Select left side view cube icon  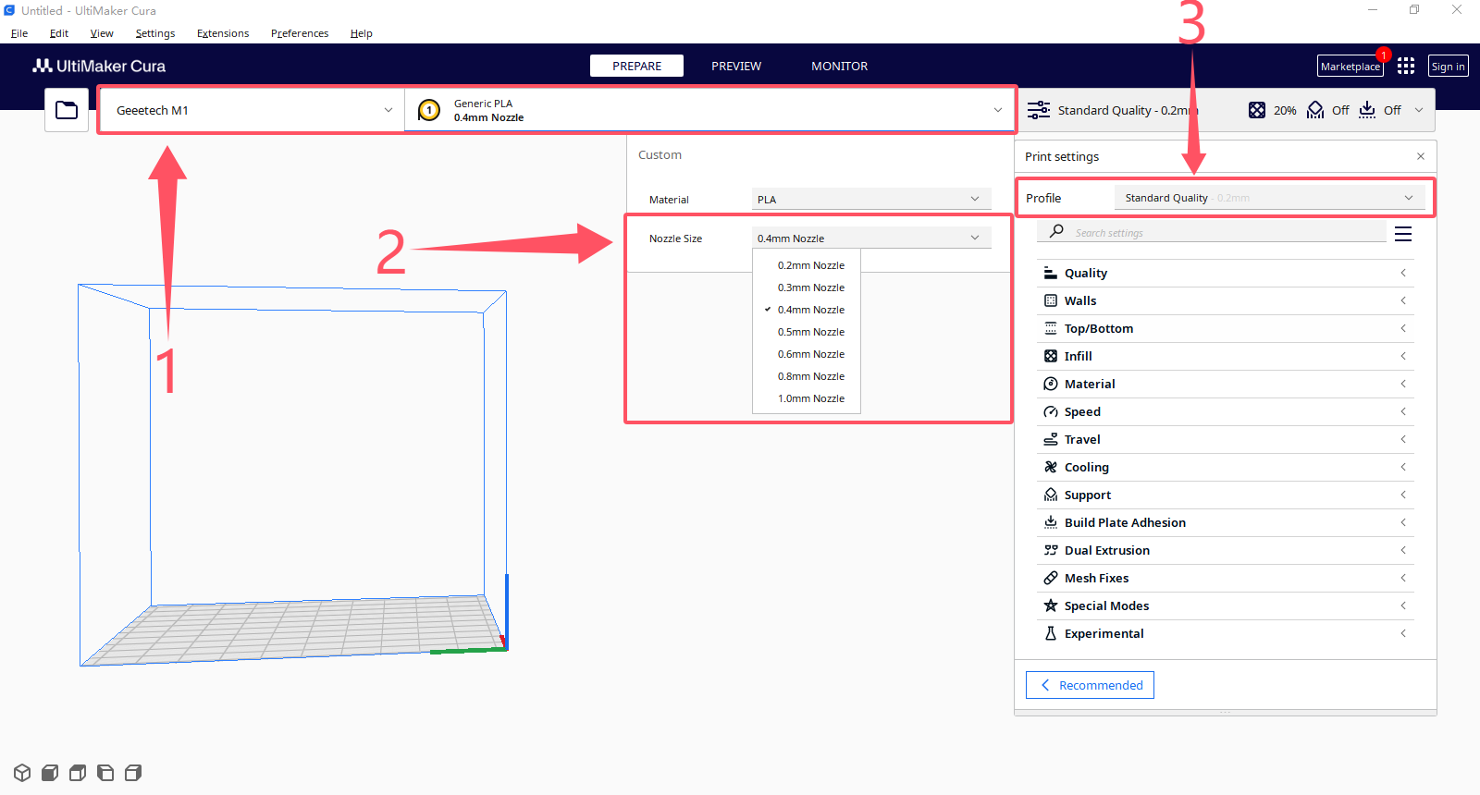105,773
